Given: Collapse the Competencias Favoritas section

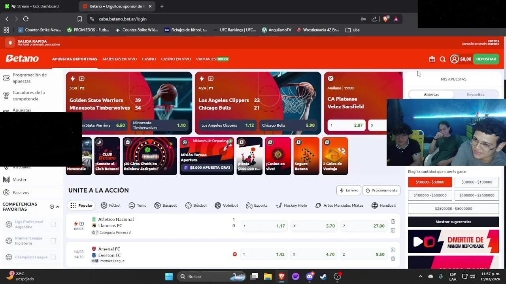Looking at the screenshot, I should coord(57,207).
